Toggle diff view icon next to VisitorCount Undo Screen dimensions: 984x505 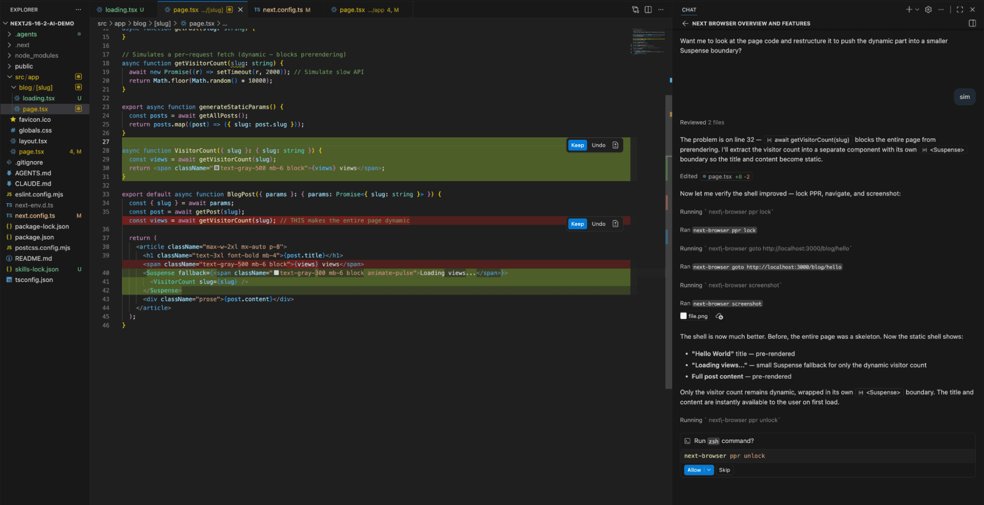pos(615,145)
